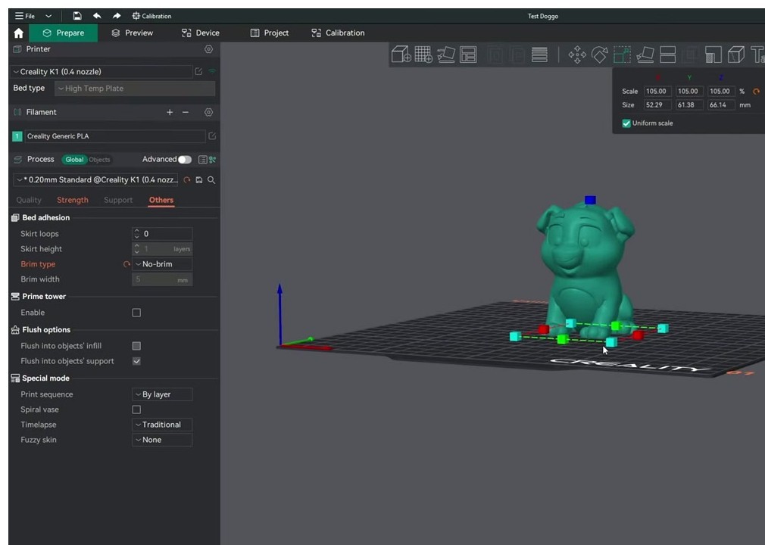Toggle the Advanced switch
This screenshot has width=765, height=545.
pyautogui.click(x=184, y=160)
